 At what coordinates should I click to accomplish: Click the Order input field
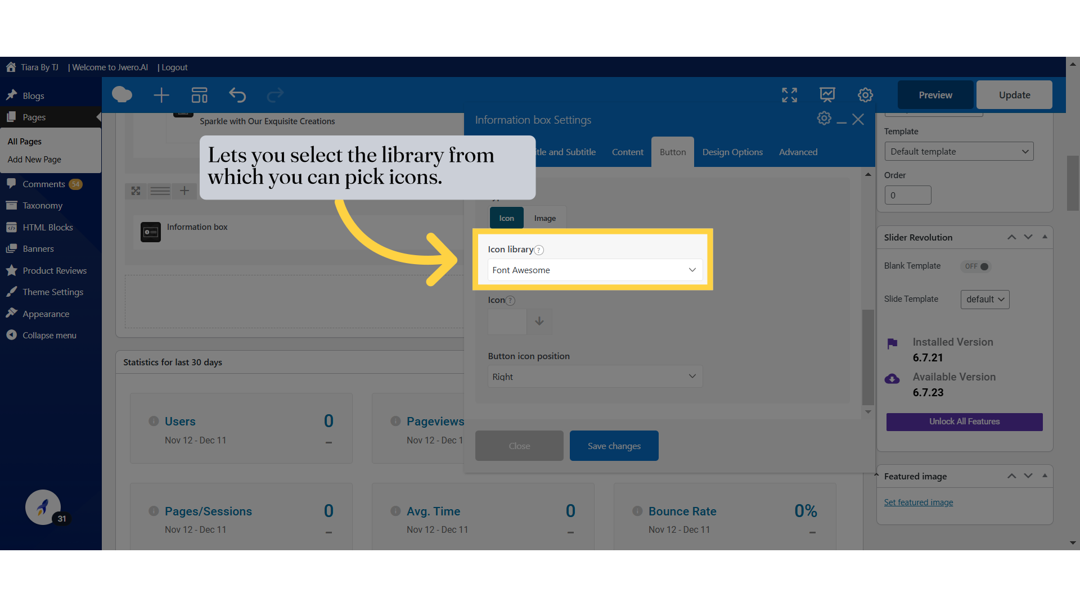coord(907,196)
